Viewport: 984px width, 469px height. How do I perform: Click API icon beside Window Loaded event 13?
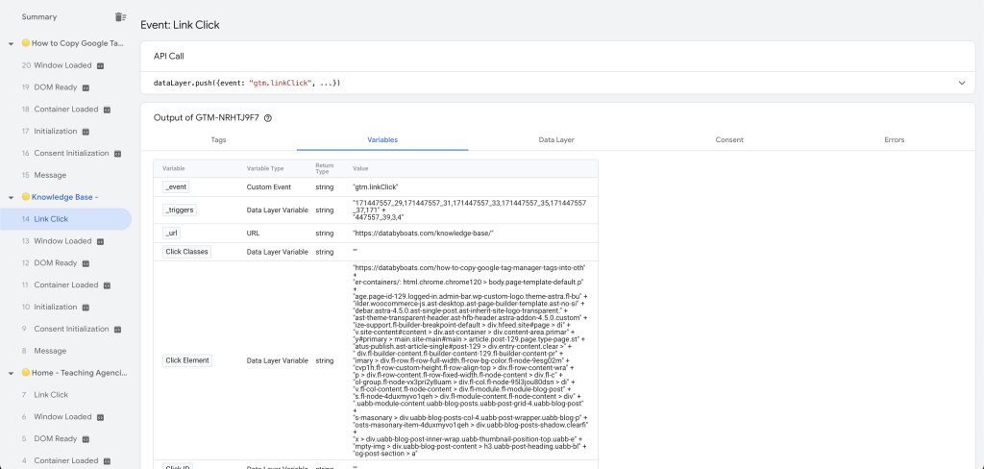[100, 241]
